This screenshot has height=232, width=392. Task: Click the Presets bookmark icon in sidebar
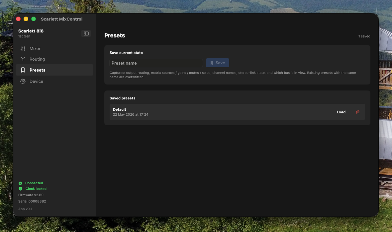(23, 70)
